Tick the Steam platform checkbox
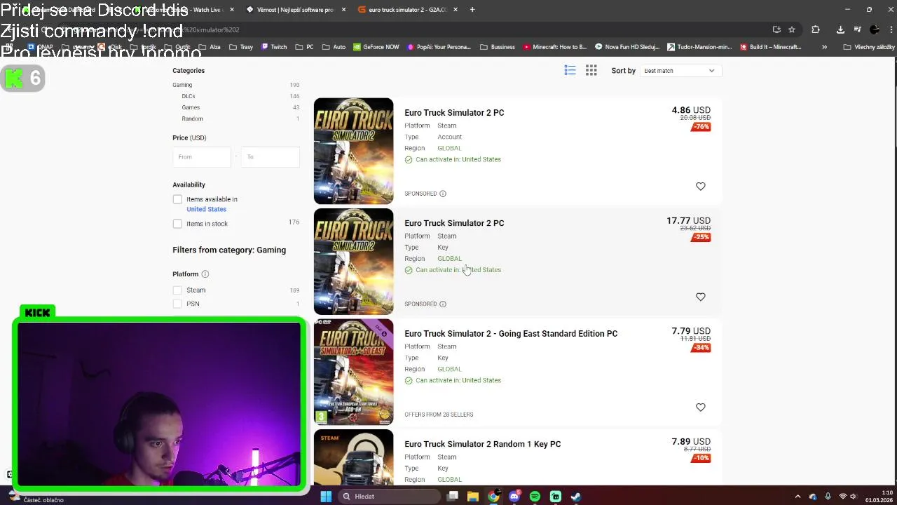Image resolution: width=897 pixels, height=505 pixels. pyautogui.click(x=177, y=290)
